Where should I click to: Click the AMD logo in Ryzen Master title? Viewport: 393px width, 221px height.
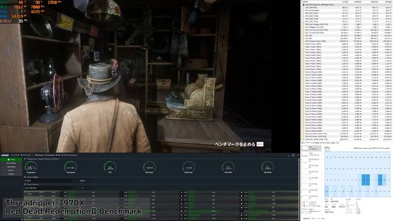[x=5, y=155]
